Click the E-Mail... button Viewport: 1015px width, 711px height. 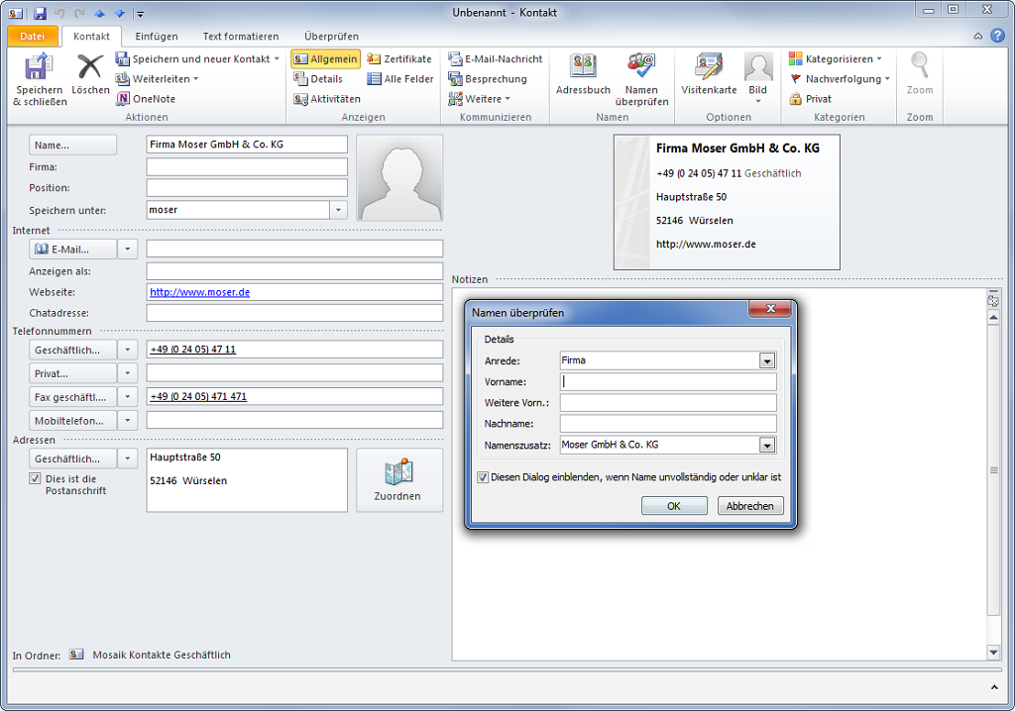[73, 250]
